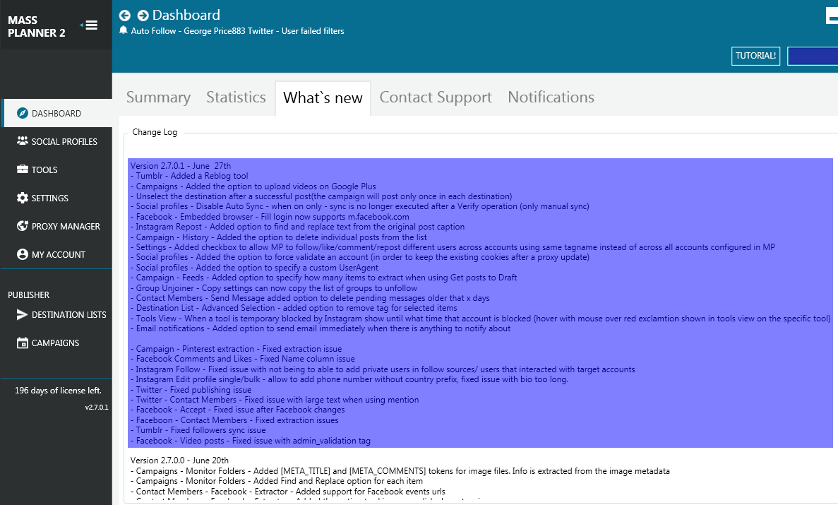
Task: Select the Contact Support tab
Action: pyautogui.click(x=436, y=97)
